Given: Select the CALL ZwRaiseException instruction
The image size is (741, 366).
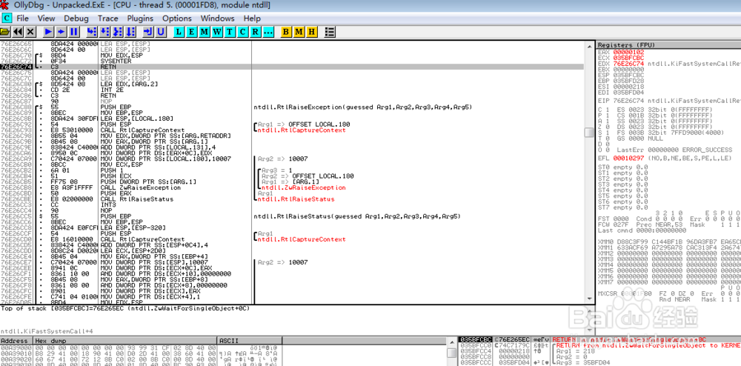Looking at the screenshot, I should click(x=291, y=187).
